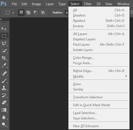Click the Feather input field
Viewport: 133px width, 130px height.
tap(67, 13)
